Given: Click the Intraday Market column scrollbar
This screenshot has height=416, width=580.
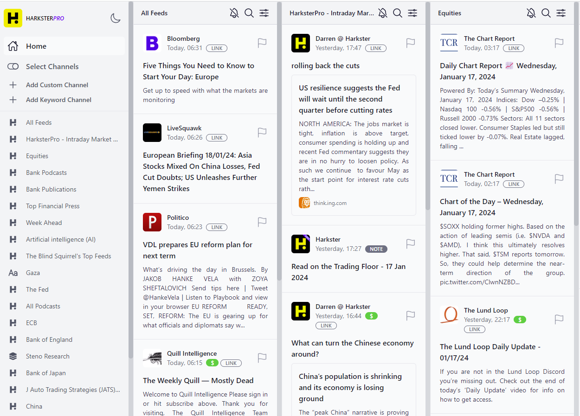Looking at the screenshot, I should (428, 106).
